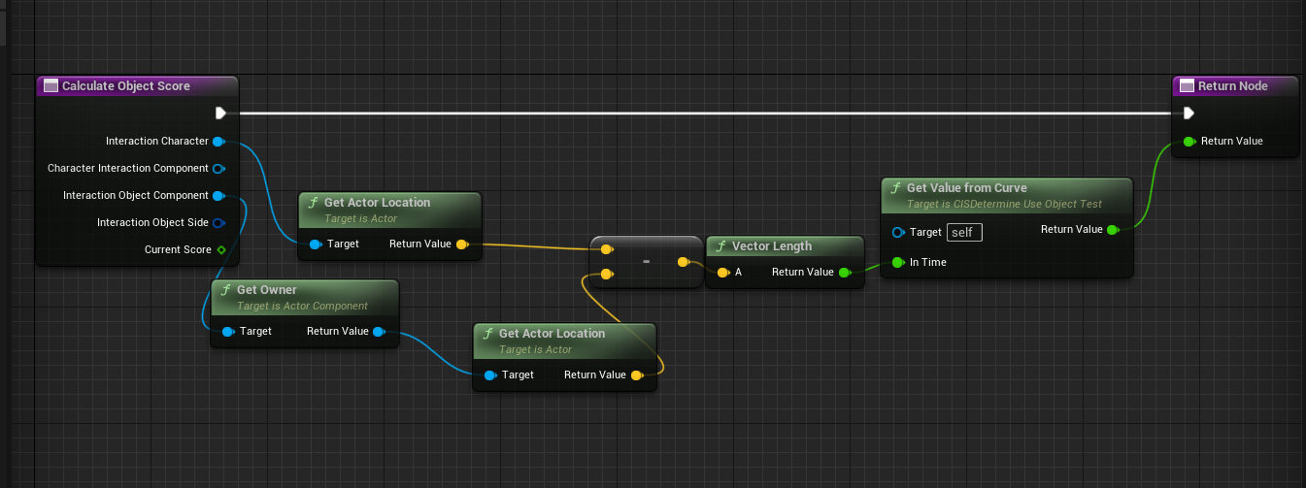Viewport: 1306px width, 488px height.
Task: Select the Calculate Object Score node title
Action: tap(126, 86)
